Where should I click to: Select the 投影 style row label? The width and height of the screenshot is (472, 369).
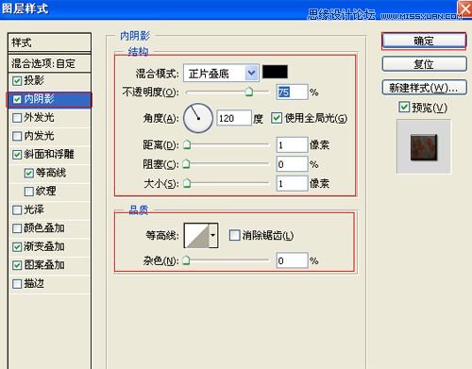tap(34, 81)
